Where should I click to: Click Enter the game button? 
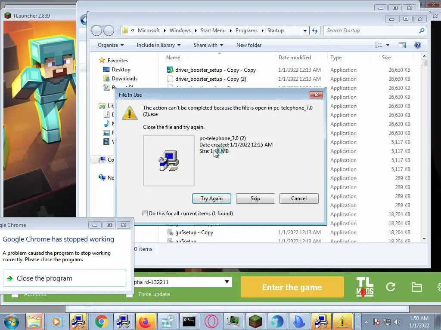[292, 287]
